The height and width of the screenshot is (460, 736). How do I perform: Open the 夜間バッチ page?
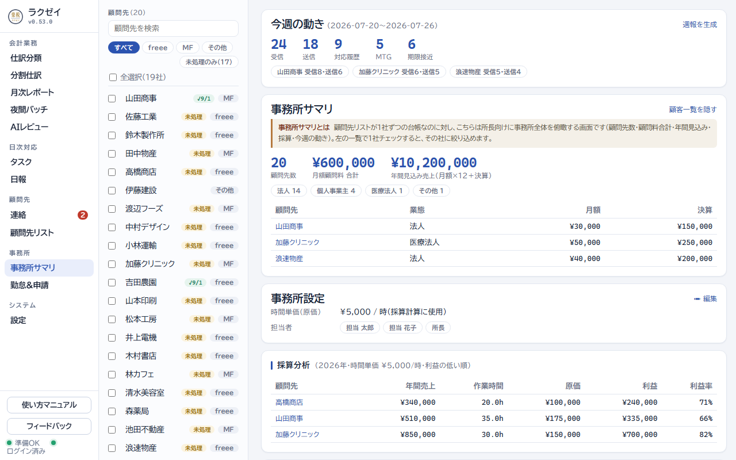pos(49,110)
